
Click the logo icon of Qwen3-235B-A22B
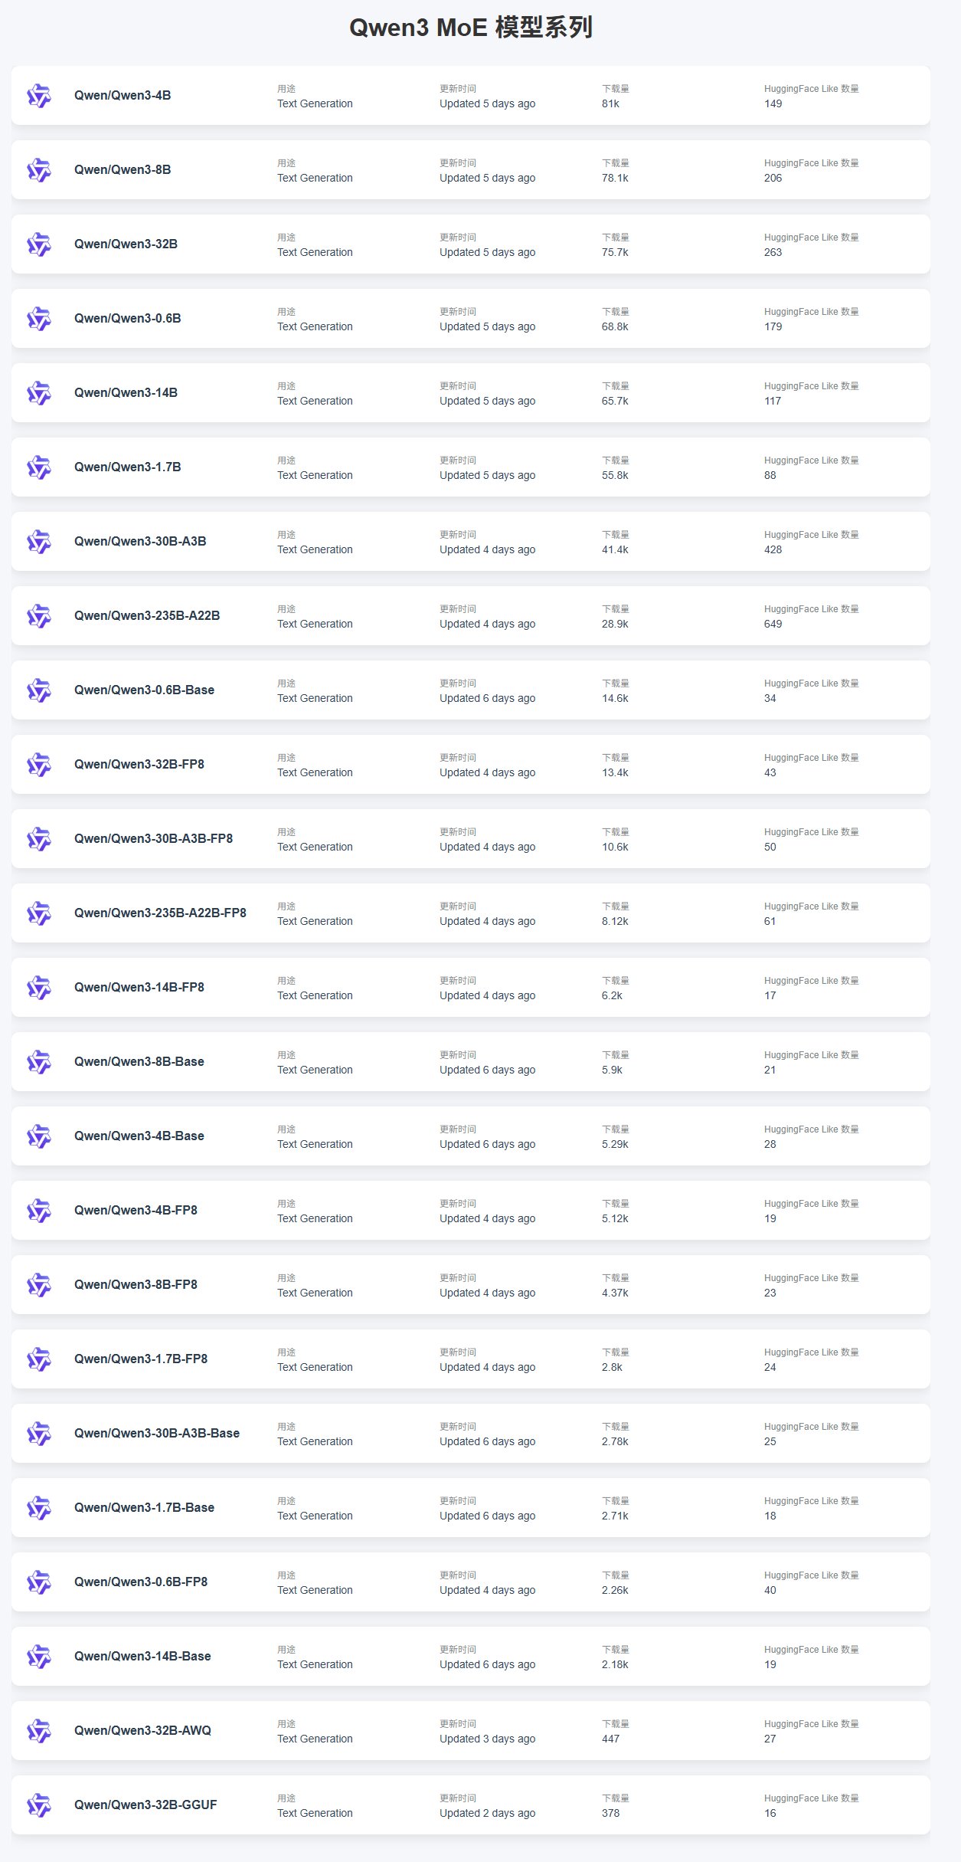click(39, 616)
